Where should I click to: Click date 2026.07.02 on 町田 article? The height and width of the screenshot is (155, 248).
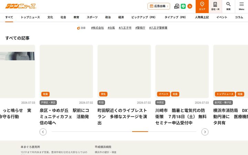click(144, 103)
